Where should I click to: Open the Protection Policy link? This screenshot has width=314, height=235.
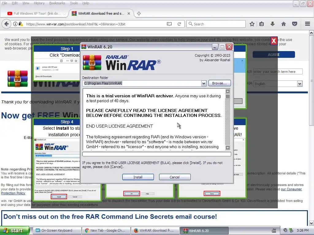click(x=13, y=193)
